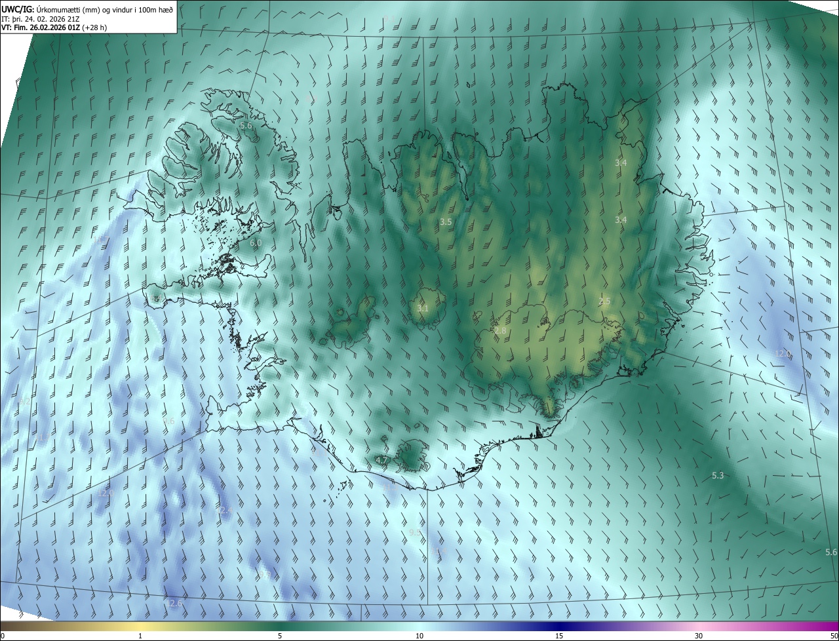Click the colour scale tick label '0'
839x641 pixels.
pyautogui.click(x=3, y=636)
